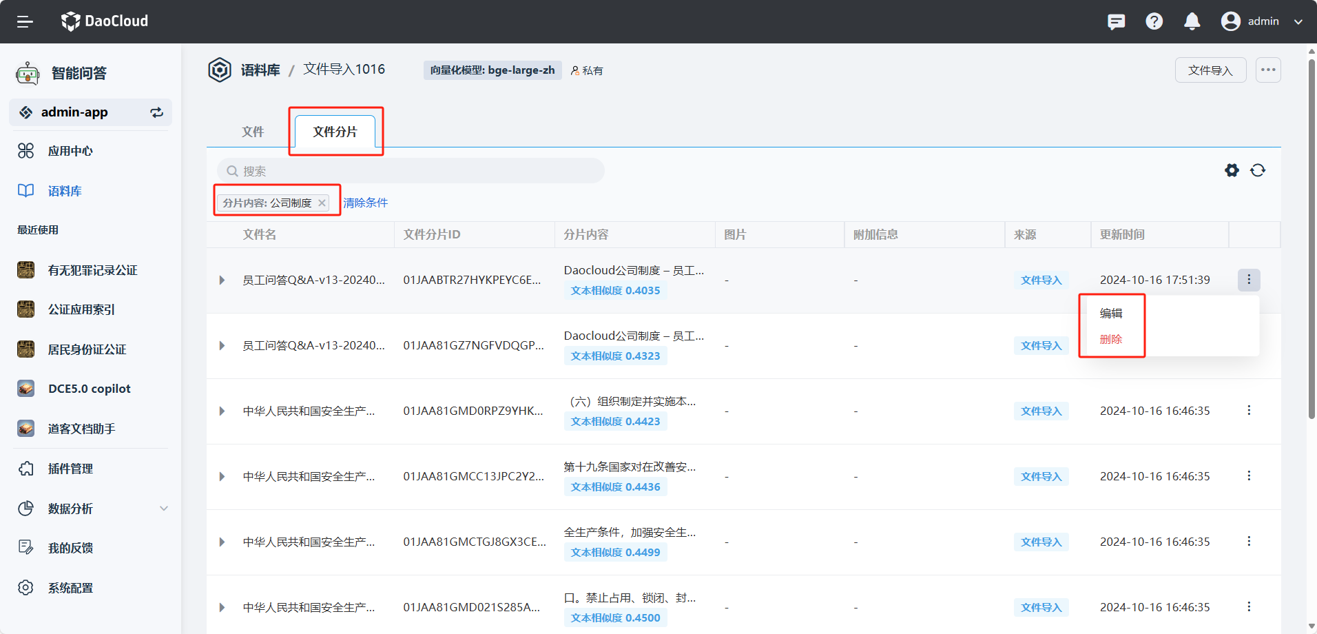Image resolution: width=1317 pixels, height=634 pixels.
Task: Click the 文件导入 button
Action: click(1210, 70)
